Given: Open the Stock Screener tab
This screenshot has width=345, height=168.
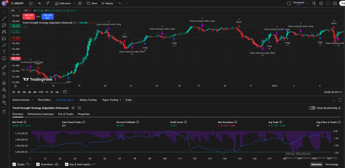Looking at the screenshot, I should [21, 100].
